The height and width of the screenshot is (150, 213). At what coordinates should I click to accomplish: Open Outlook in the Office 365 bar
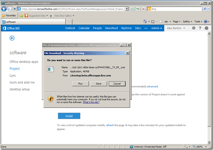70,28
